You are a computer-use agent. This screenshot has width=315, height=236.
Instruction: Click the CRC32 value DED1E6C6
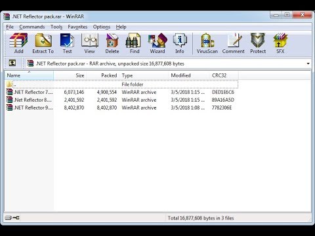pyautogui.click(x=223, y=92)
